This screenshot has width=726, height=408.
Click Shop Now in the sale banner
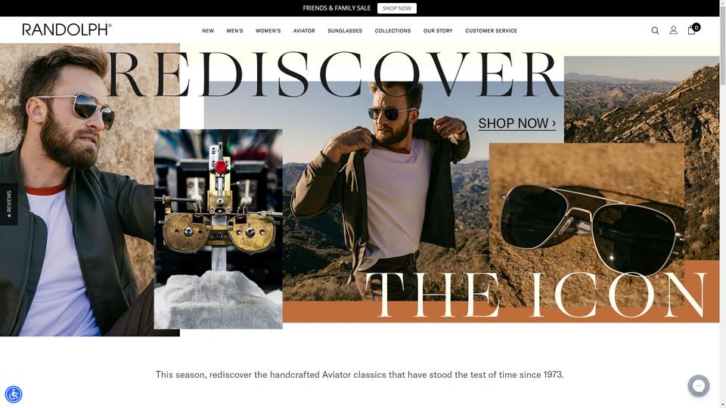[x=397, y=8]
